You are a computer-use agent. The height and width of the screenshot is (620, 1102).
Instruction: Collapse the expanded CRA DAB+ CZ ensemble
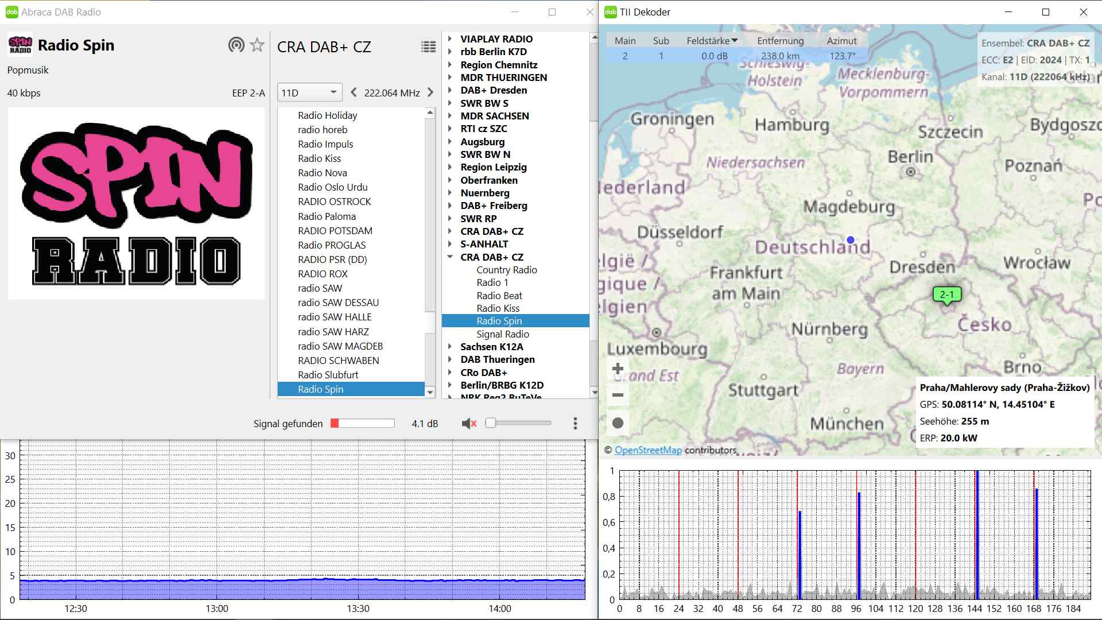(x=450, y=257)
